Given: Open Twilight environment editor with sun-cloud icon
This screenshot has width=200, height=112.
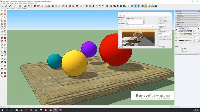Looking at the screenshot, I should pyautogui.click(x=146, y=6).
